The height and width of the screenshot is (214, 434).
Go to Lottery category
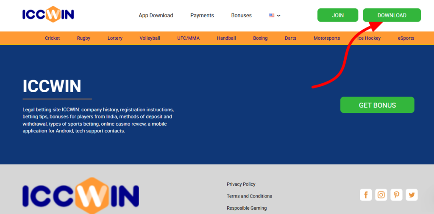click(x=115, y=38)
